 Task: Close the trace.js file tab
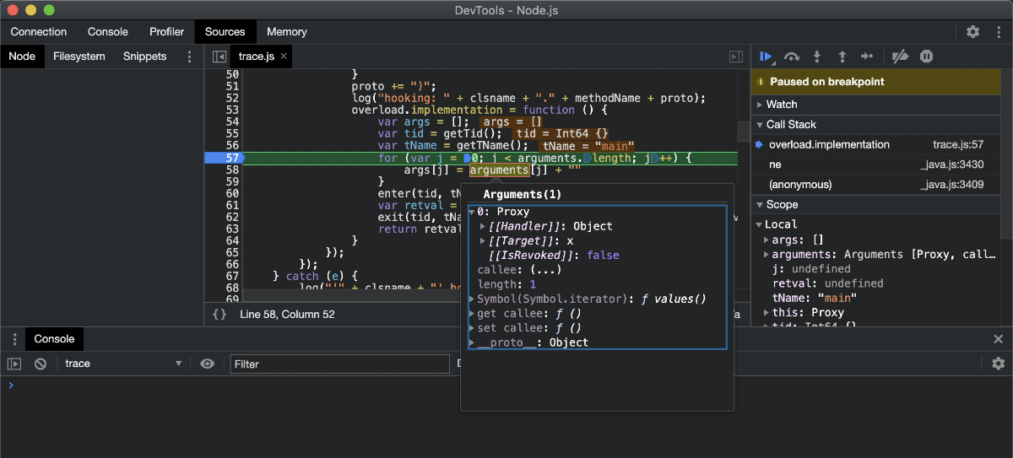point(284,57)
